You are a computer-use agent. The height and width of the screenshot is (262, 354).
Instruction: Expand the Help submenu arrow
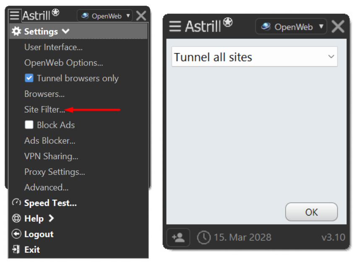51,218
